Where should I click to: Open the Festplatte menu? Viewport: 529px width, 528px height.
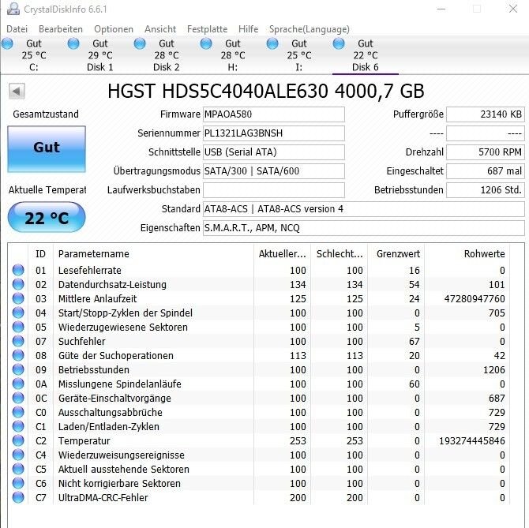(x=207, y=29)
